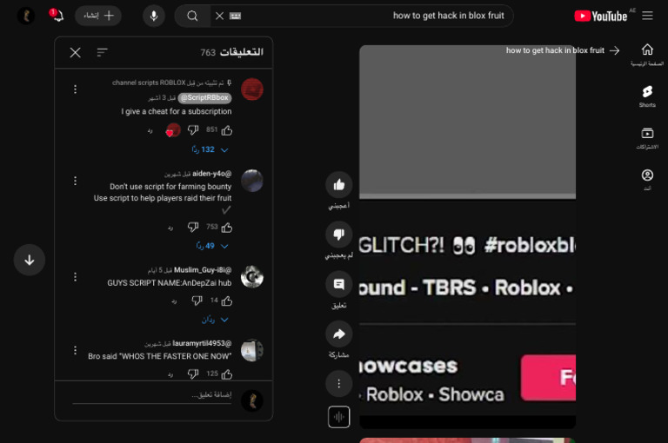668x443 pixels.
Task: Open lauramyrtil4953 profile username
Action: pyautogui.click(x=202, y=343)
